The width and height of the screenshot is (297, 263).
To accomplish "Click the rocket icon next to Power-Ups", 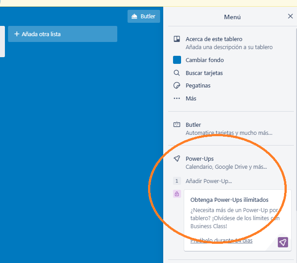I will tap(177, 159).
